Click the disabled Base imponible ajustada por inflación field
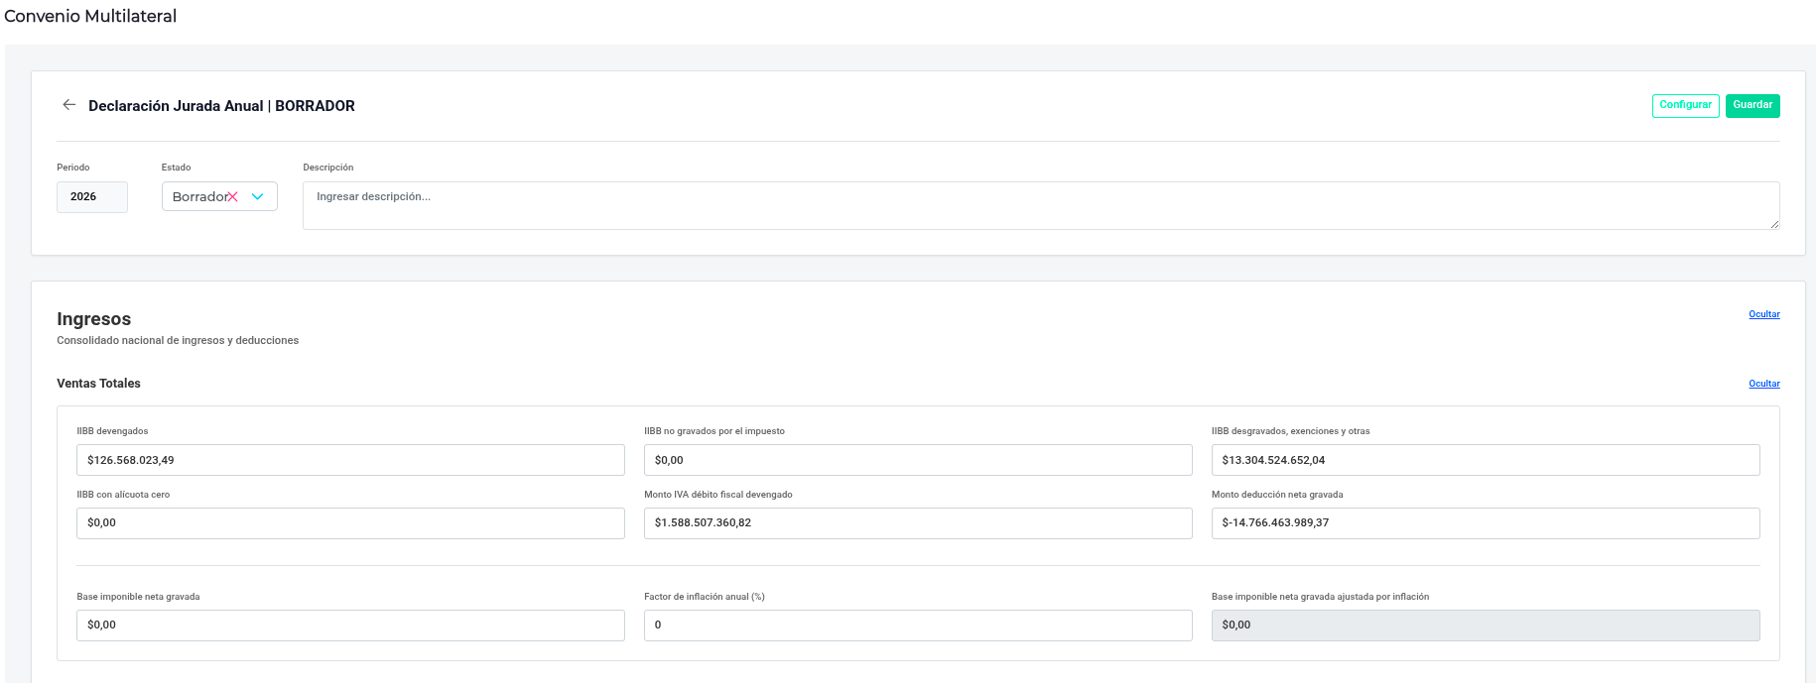The image size is (1816, 683). 1485,626
